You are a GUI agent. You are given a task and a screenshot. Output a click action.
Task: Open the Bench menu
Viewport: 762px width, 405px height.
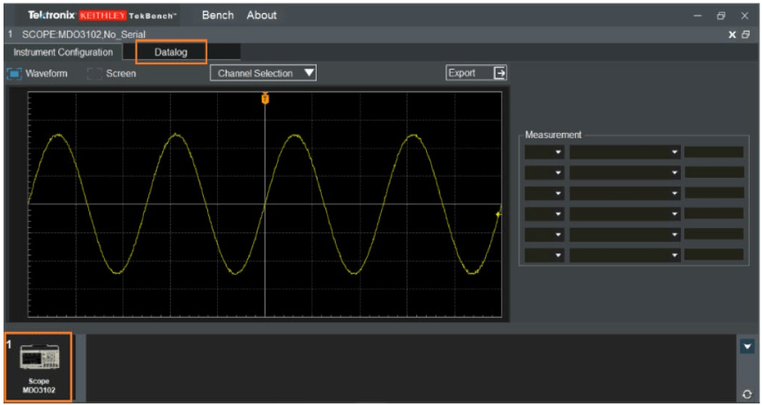tap(218, 15)
